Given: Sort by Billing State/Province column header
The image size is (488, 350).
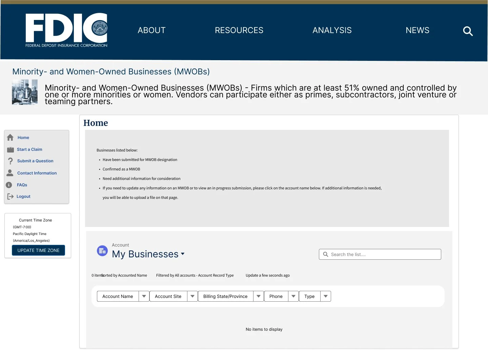Looking at the screenshot, I should point(226,296).
